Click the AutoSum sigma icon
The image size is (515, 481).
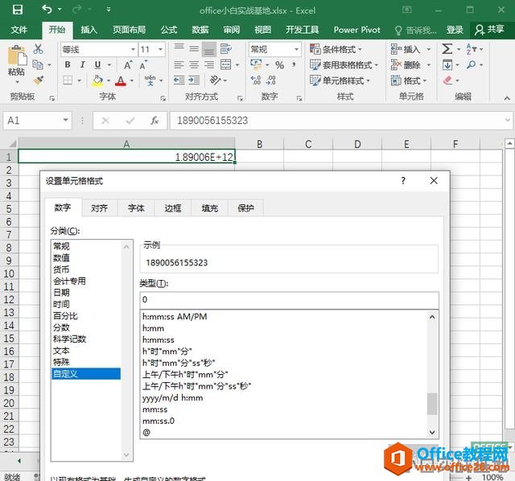447,49
